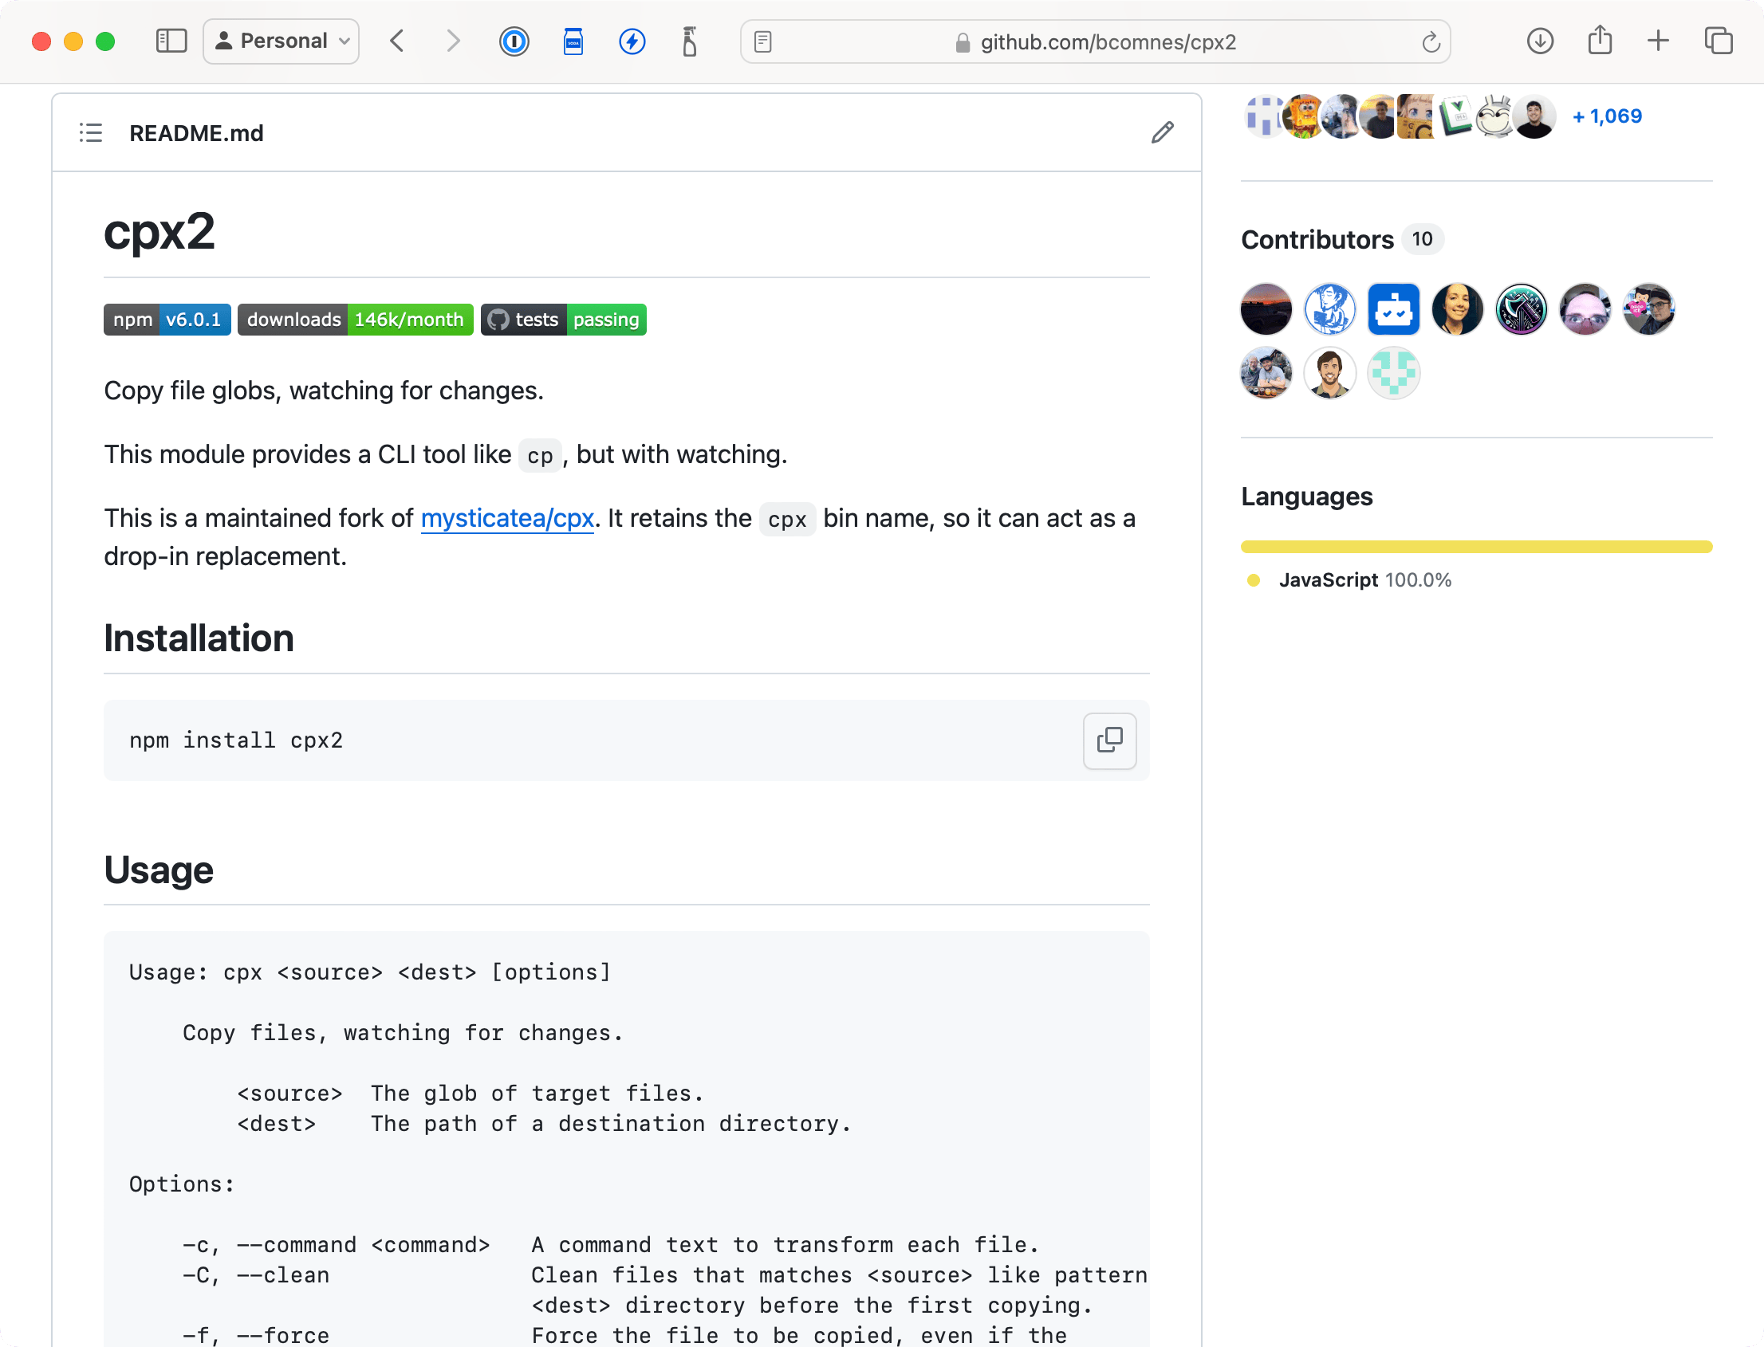Screen dimensions: 1764x1347
Task: Show the tab overview
Action: tap(1719, 41)
